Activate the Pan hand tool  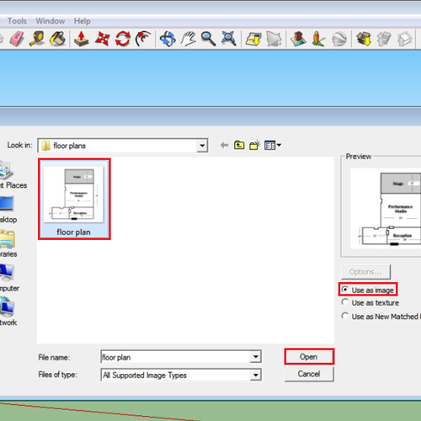[188, 39]
